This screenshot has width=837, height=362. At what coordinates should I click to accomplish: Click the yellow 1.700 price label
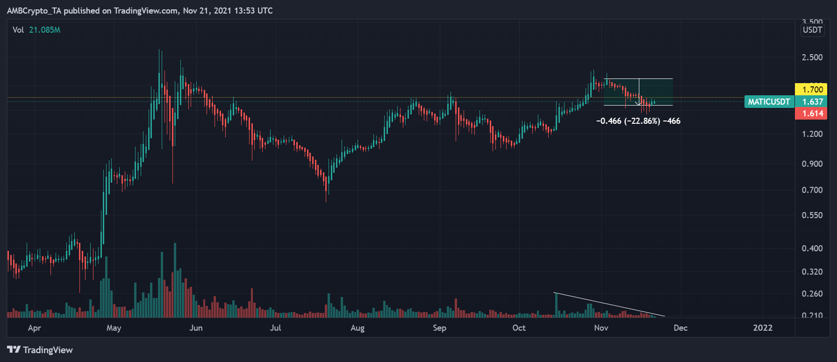(812, 89)
